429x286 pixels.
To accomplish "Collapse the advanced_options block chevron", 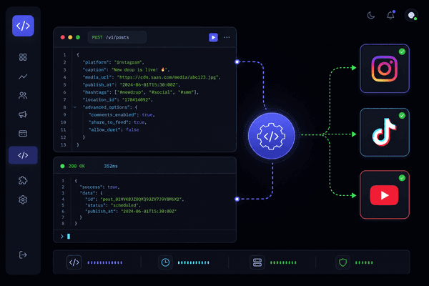I will 75,107.
